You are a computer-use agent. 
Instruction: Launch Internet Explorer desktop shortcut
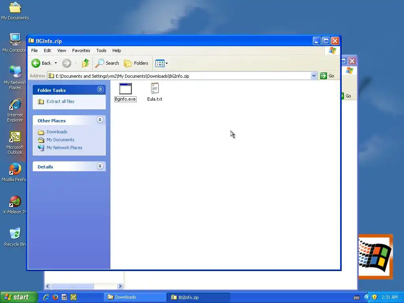pyautogui.click(x=15, y=110)
